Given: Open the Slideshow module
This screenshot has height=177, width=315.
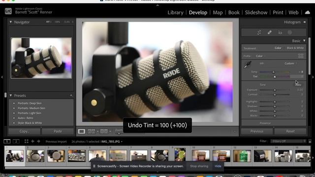Looking at the screenshot, I should (256, 12).
